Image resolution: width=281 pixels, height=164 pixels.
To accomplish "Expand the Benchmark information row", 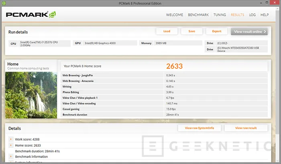I will [x=11, y=156].
